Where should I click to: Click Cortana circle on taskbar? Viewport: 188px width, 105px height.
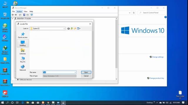(12, 103)
